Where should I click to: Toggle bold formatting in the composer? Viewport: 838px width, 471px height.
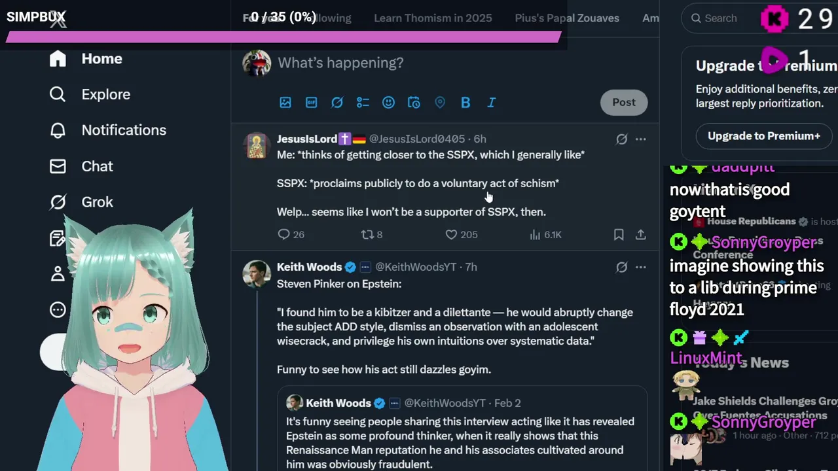(x=465, y=102)
